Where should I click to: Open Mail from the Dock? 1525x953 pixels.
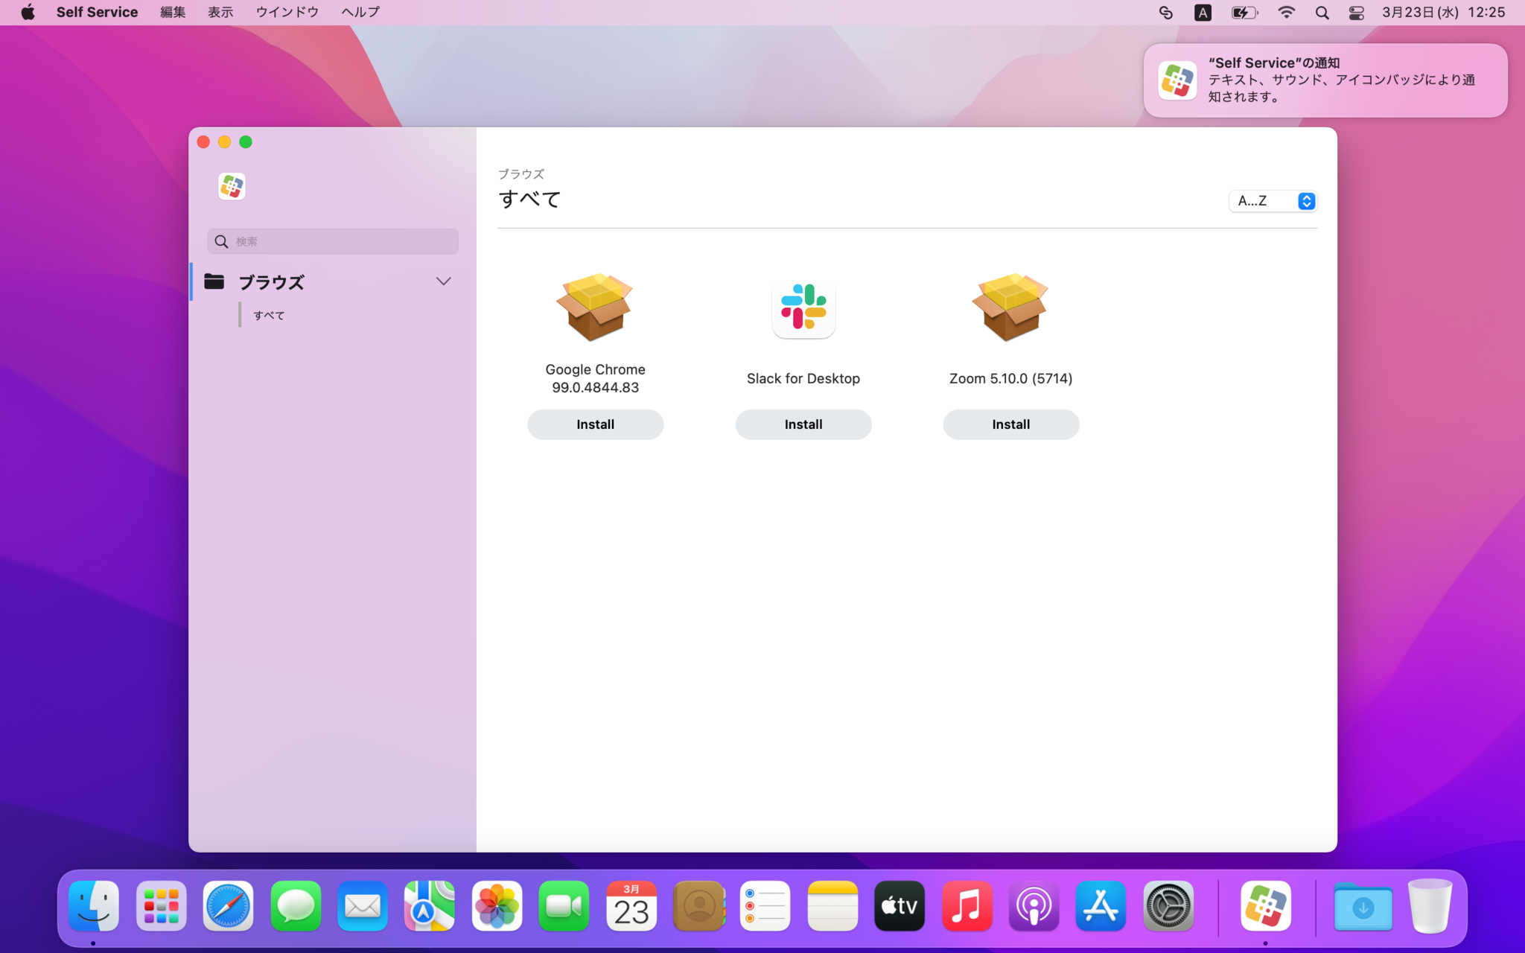tap(363, 906)
